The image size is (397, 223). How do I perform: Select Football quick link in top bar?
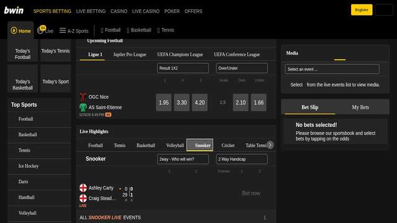pyautogui.click(x=110, y=30)
